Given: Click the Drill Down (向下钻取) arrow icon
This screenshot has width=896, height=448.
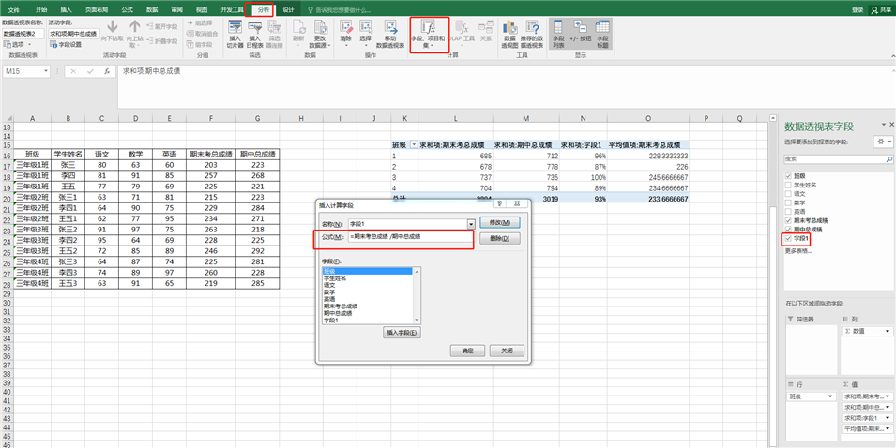Looking at the screenshot, I should pyautogui.click(x=112, y=26).
